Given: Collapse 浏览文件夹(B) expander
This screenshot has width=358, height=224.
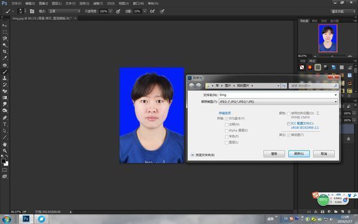Looking at the screenshot, I should point(192,155).
